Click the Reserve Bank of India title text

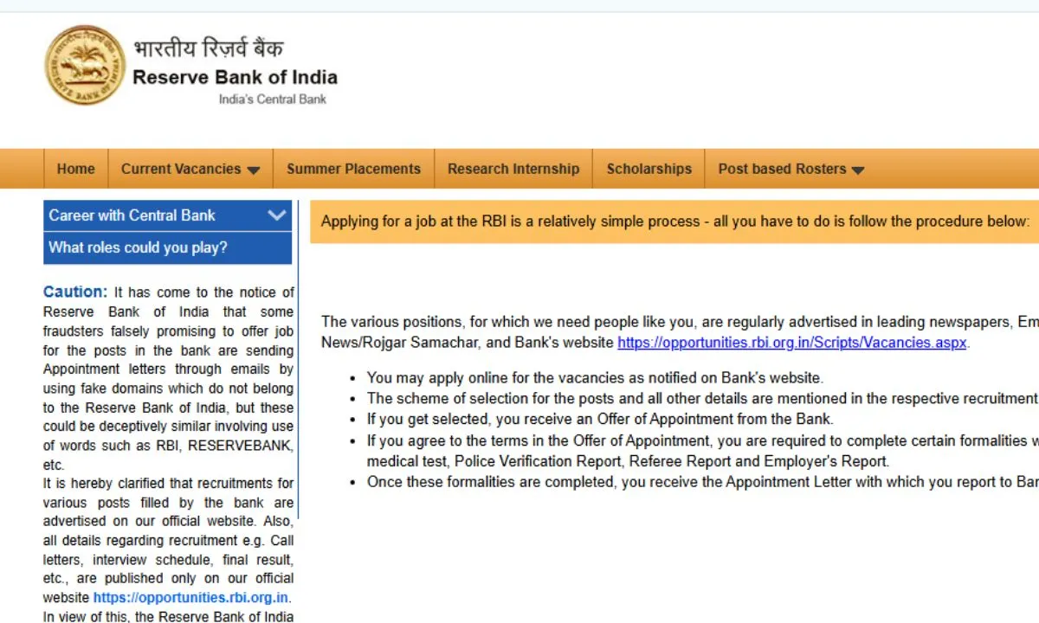point(235,77)
